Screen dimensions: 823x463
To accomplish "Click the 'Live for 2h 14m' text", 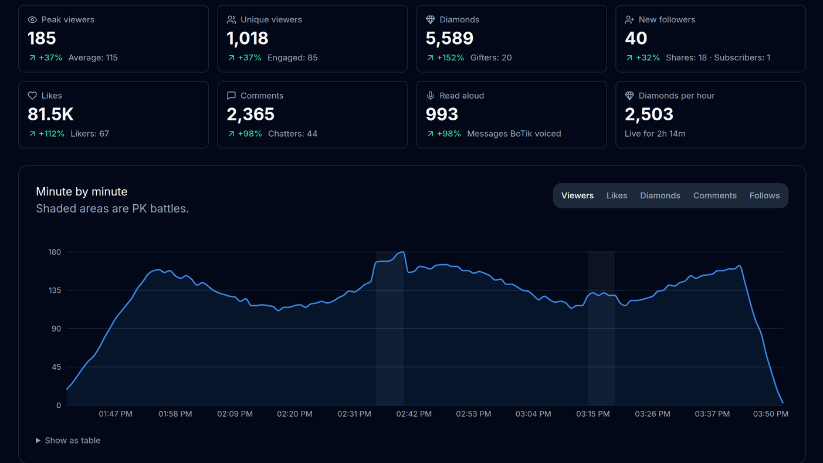I will point(655,134).
